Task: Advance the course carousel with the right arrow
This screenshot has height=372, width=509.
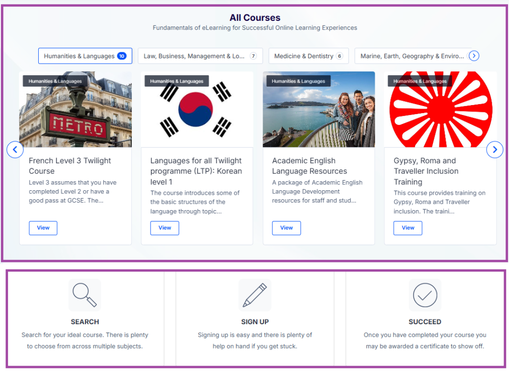Action: click(495, 149)
